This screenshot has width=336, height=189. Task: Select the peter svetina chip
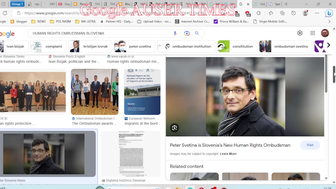tap(135, 46)
